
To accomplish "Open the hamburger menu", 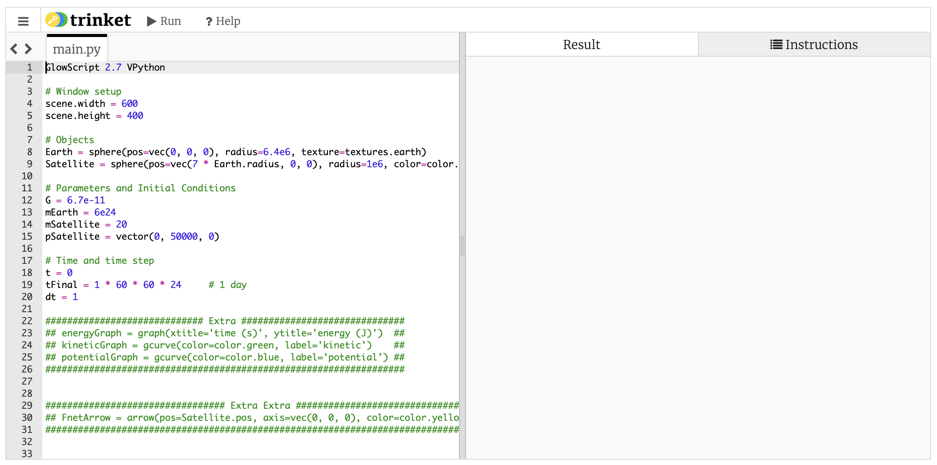I will [23, 21].
